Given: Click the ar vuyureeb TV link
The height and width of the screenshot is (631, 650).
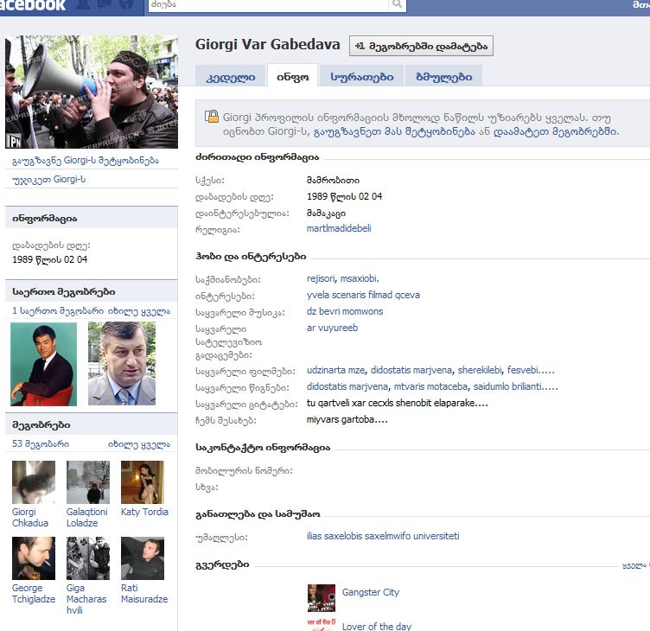Looking at the screenshot, I should click(332, 328).
